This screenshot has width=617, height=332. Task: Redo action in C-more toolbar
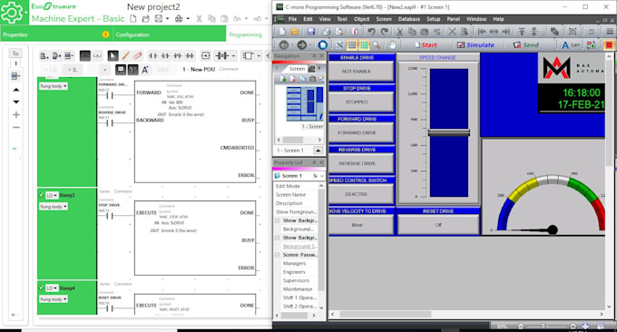385,32
